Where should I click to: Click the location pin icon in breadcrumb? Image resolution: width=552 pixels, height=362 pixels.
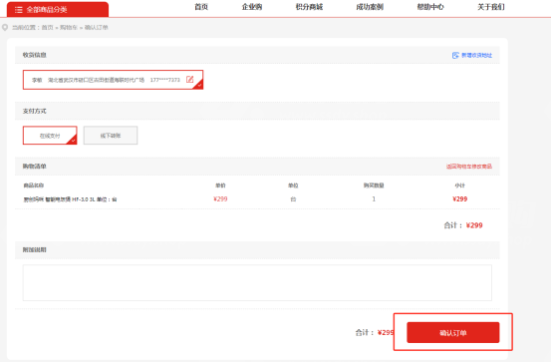5,28
